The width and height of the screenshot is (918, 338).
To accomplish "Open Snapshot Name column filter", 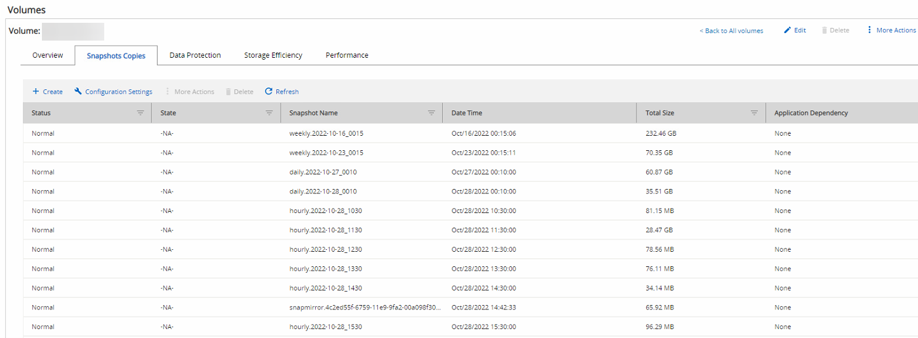I will pos(431,113).
